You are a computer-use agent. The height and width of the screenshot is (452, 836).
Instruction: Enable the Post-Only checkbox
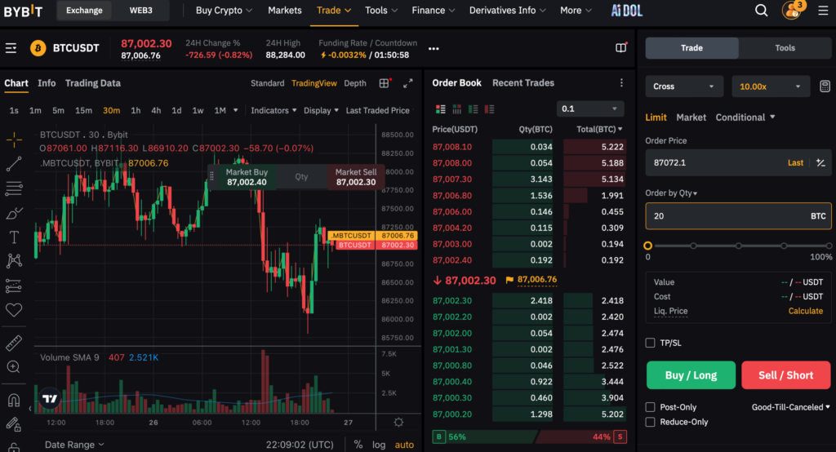650,407
